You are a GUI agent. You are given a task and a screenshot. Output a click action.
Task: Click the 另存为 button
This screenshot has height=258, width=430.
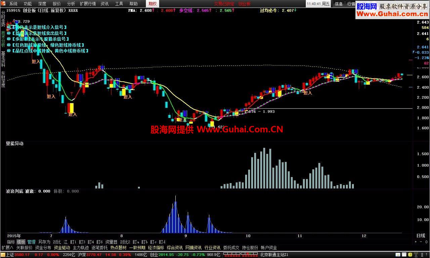click(44, 242)
